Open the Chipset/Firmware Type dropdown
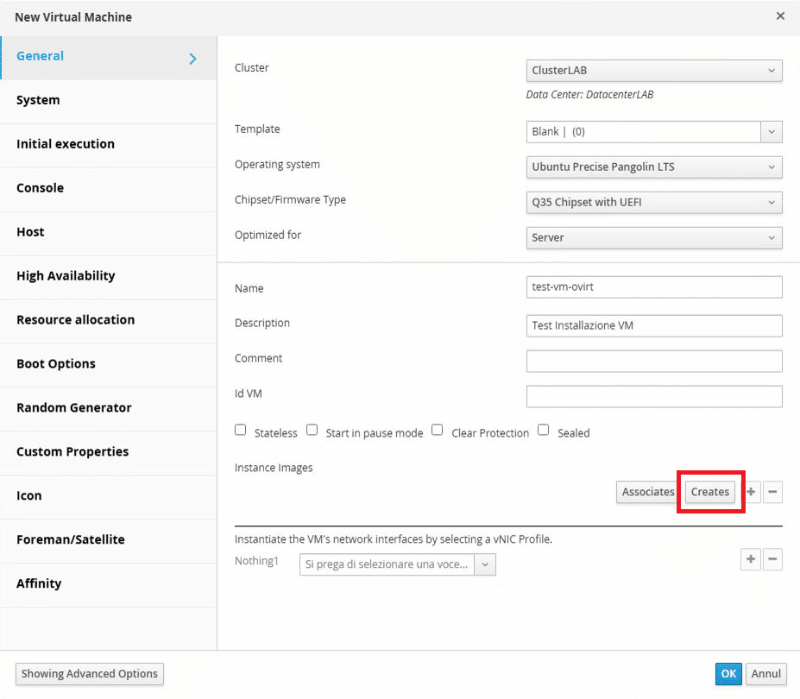 tap(654, 202)
